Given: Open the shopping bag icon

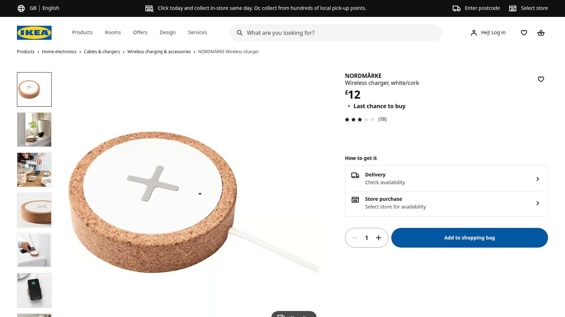Looking at the screenshot, I should pos(541,32).
